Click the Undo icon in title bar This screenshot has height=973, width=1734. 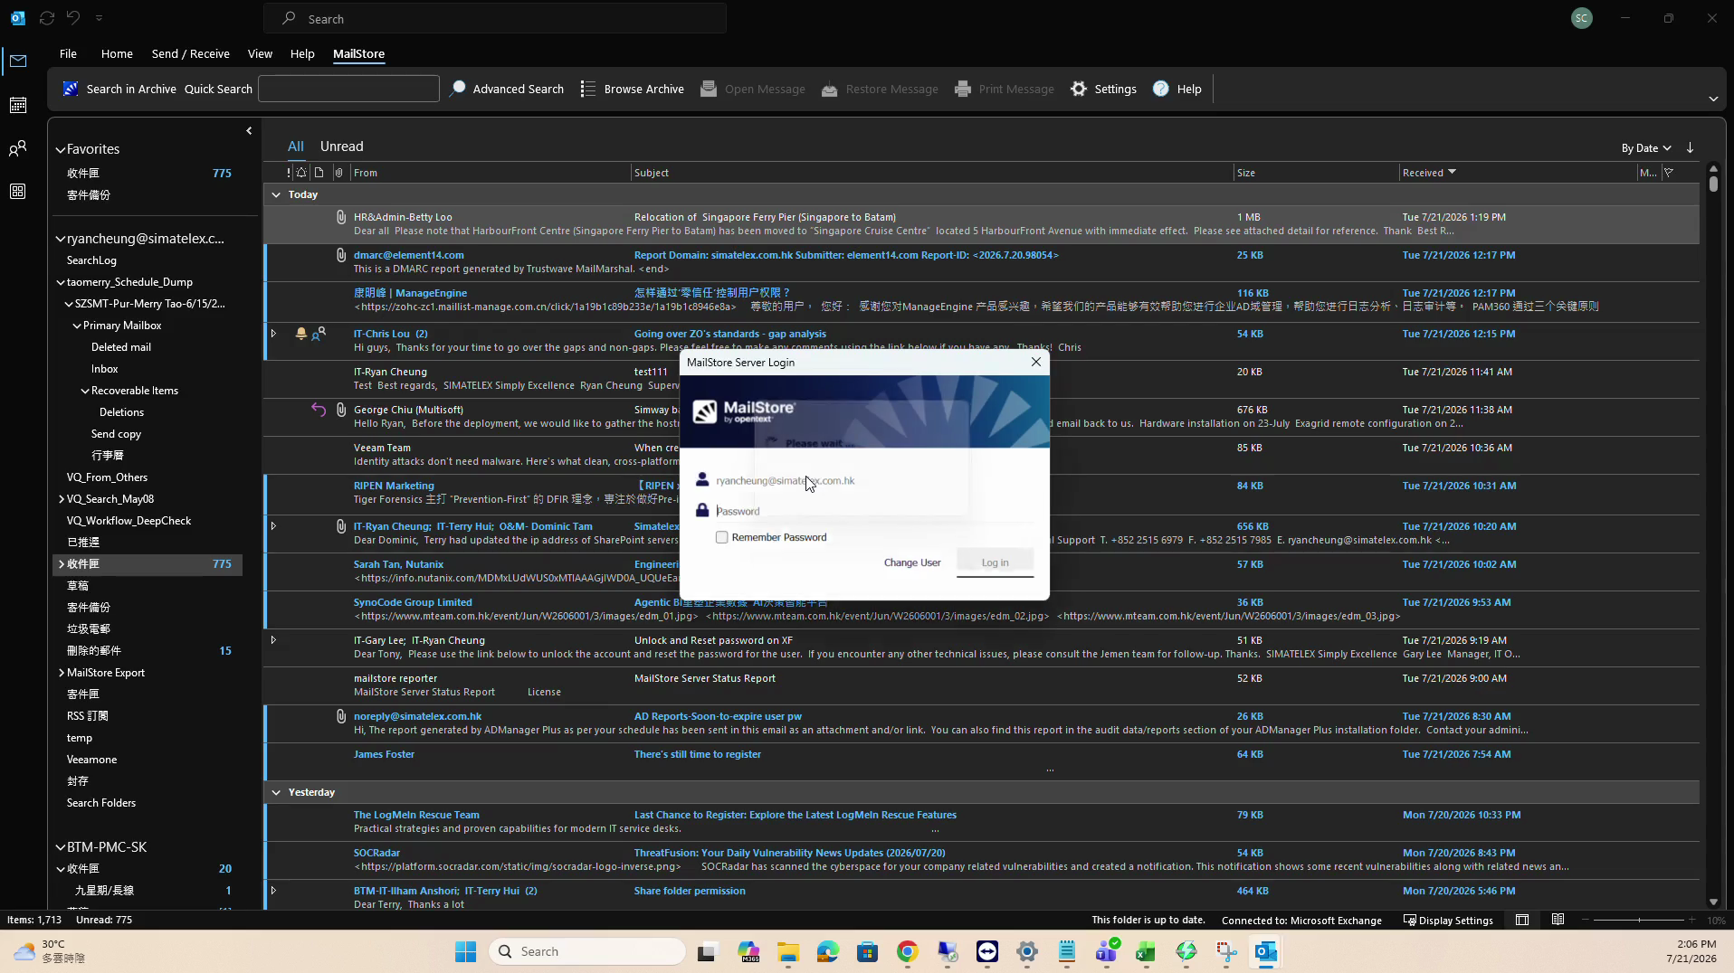click(73, 18)
